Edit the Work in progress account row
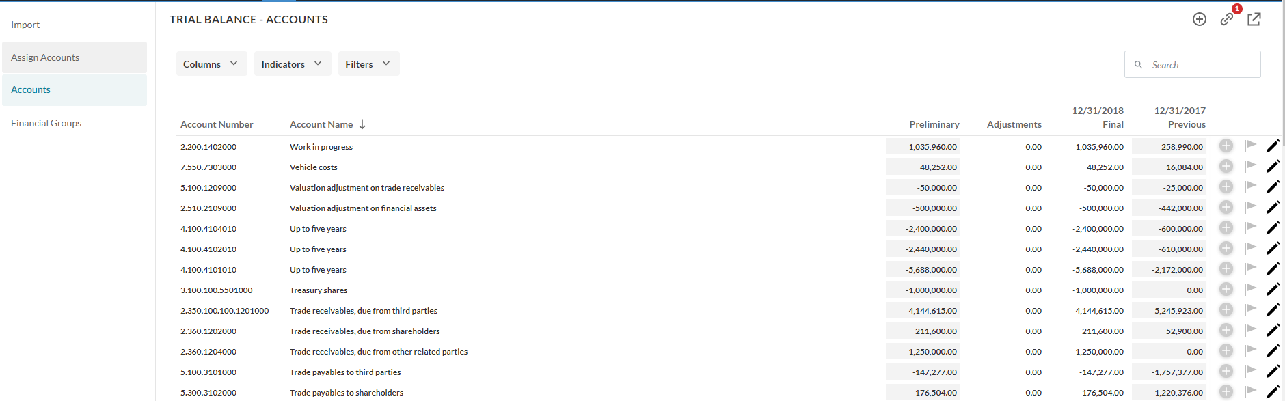The width and height of the screenshot is (1285, 401). (1273, 146)
